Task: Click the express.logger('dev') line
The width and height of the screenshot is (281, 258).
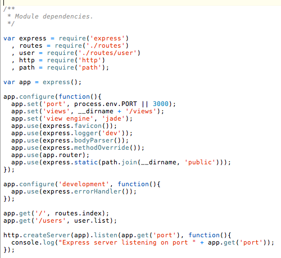Action: pyautogui.click(x=72, y=133)
